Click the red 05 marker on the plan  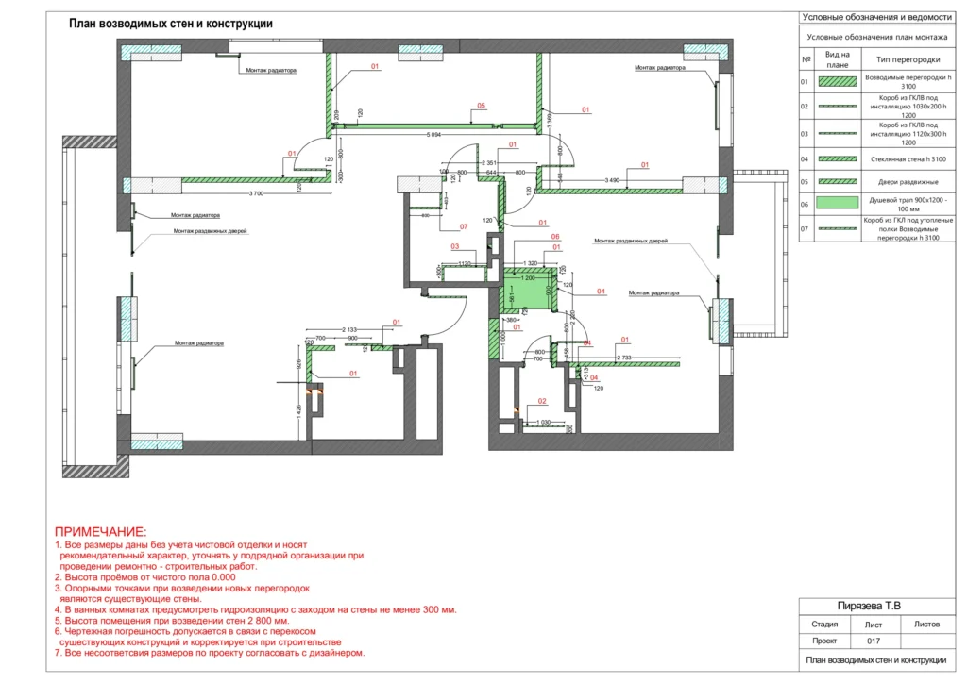coord(482,106)
